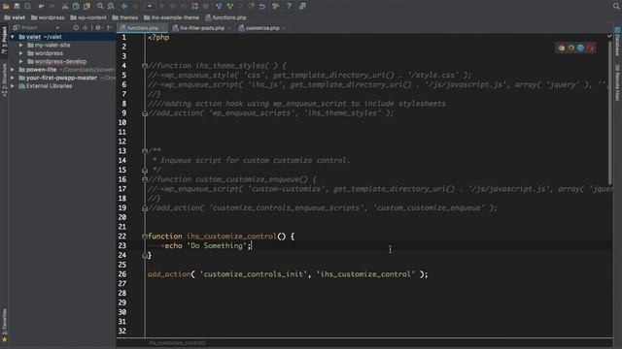Click the Find magnifier icon
Screen dimensions: 622x349
pyautogui.click(x=100, y=6)
